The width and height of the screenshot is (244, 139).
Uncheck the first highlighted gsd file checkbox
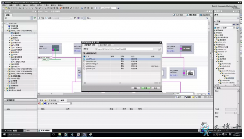pos(84,59)
